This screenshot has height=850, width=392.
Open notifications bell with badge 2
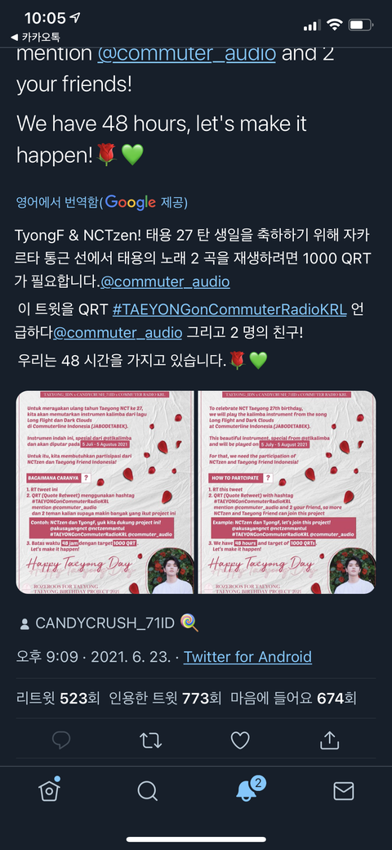[248, 789]
